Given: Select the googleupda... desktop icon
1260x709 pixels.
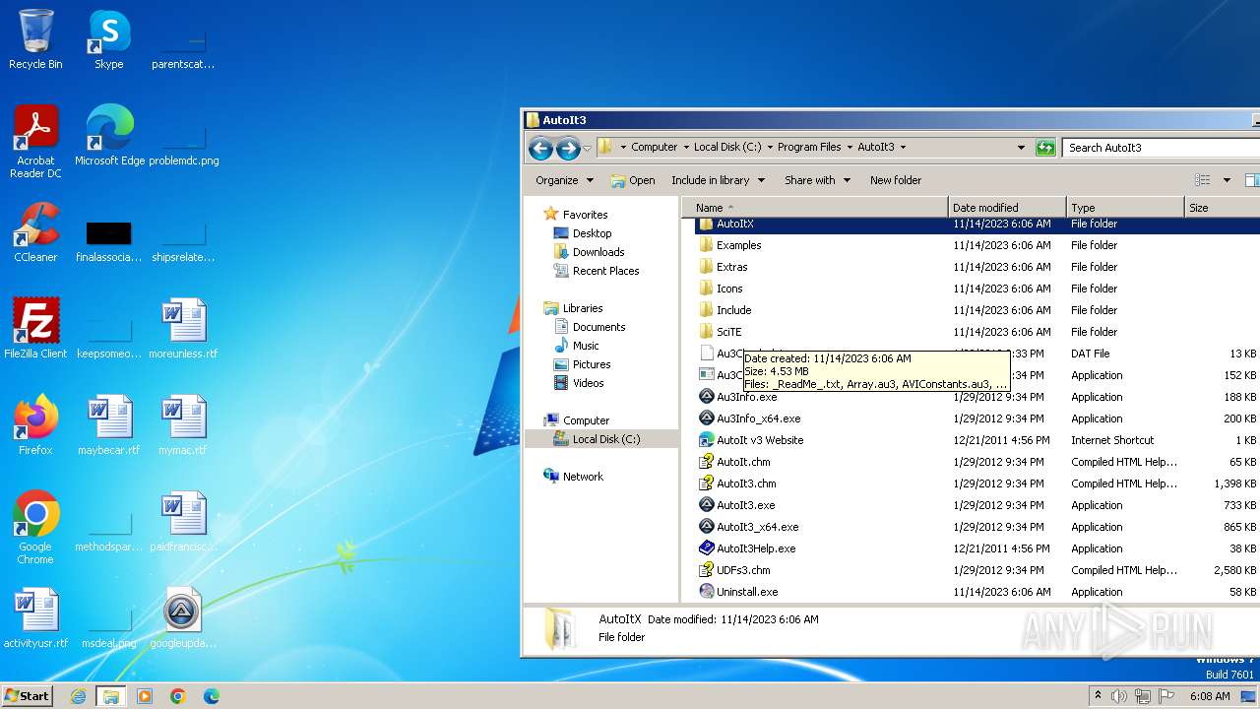Looking at the screenshot, I should [x=183, y=618].
